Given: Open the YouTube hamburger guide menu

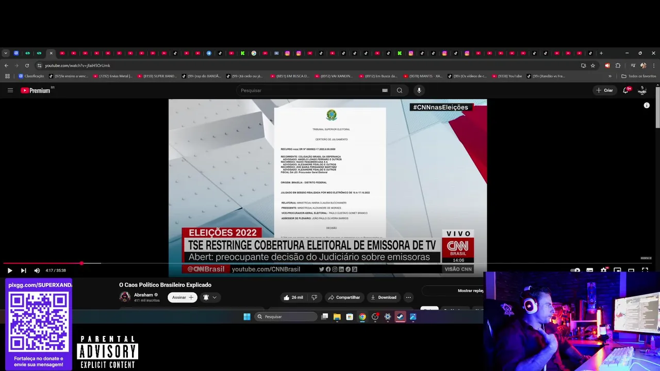Looking at the screenshot, I should (x=10, y=90).
